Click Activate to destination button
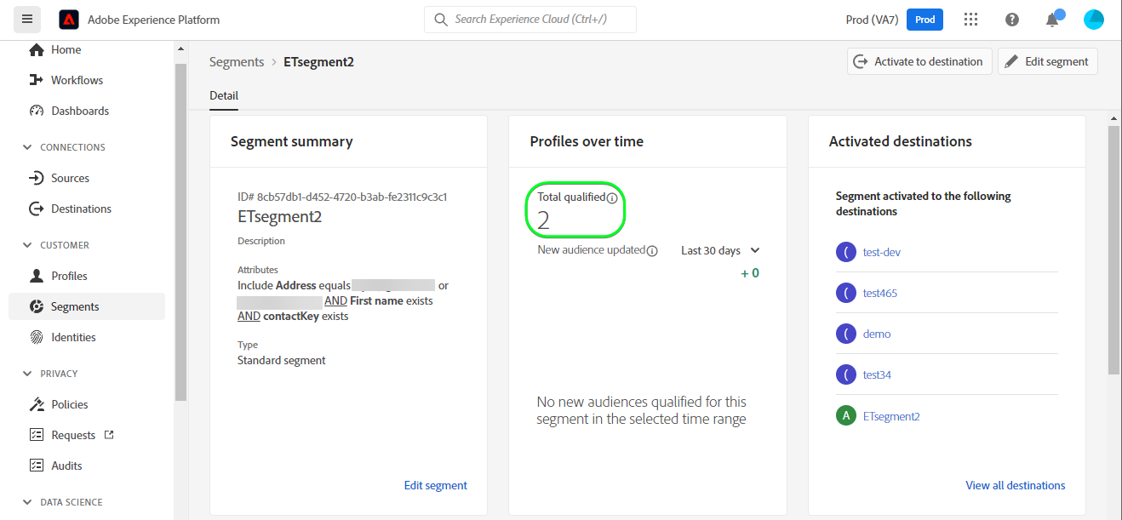 (x=919, y=61)
